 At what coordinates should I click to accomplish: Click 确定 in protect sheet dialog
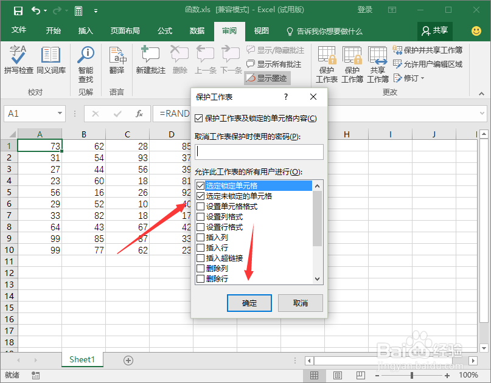249,303
